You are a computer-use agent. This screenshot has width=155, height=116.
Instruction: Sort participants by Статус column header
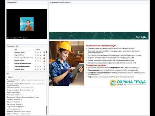[x=38, y=49]
